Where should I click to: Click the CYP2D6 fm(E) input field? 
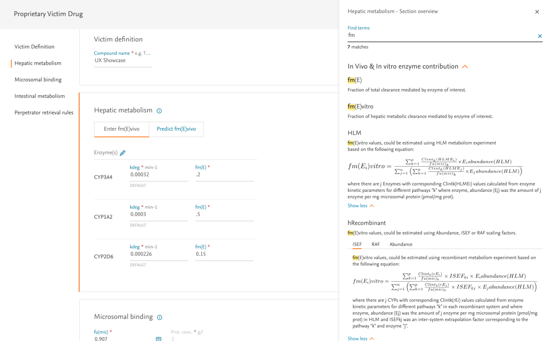click(224, 254)
